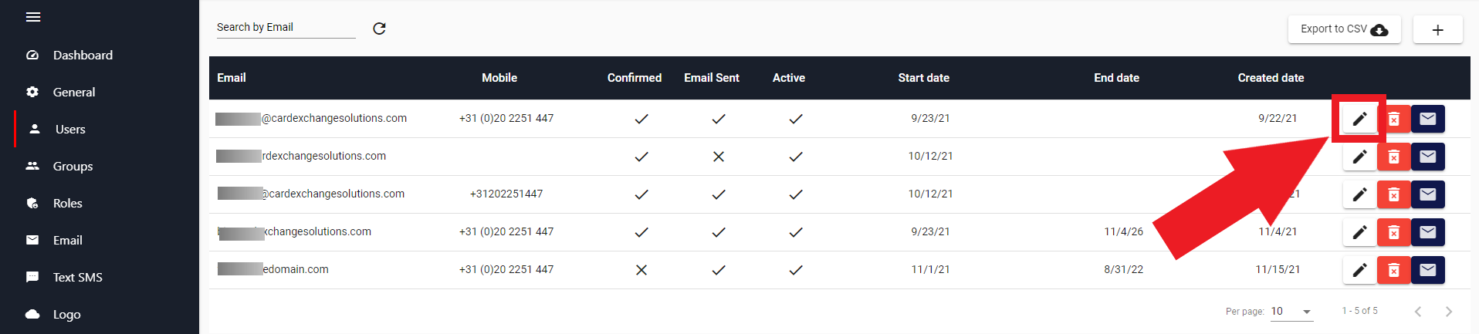Go to the next page arrow
This screenshot has width=1479, height=334.
(x=1448, y=312)
